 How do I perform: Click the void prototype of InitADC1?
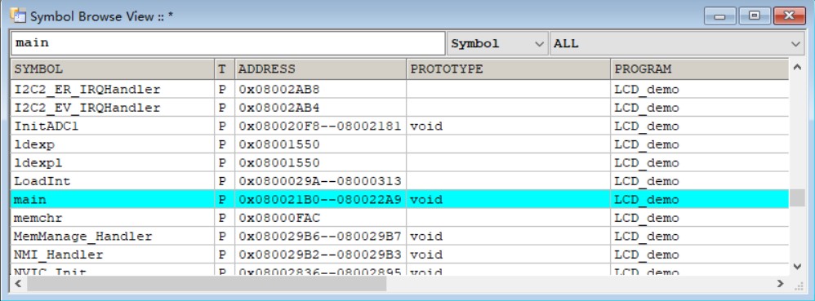click(426, 126)
